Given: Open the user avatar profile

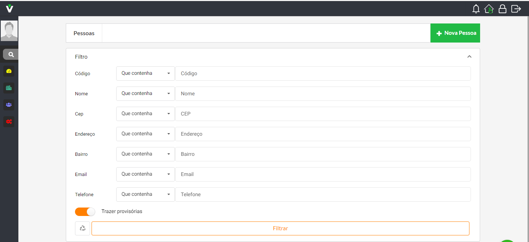Looking at the screenshot, I should pyautogui.click(x=9, y=30).
